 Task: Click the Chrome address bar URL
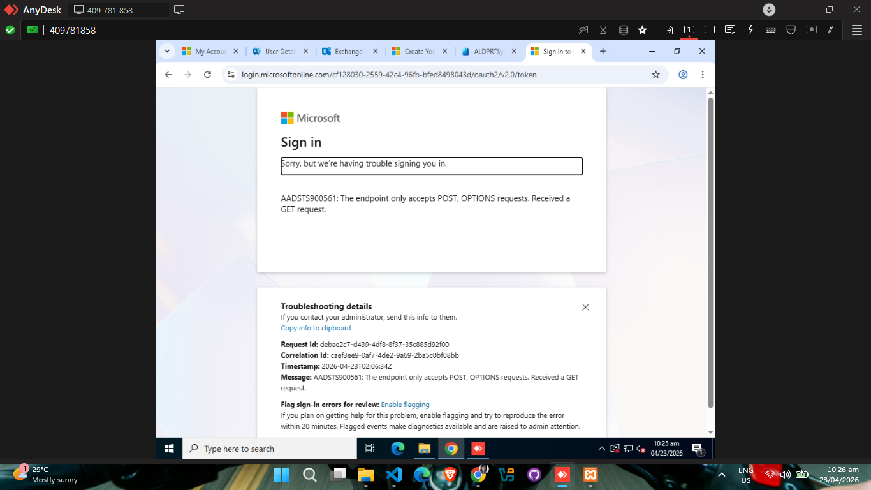pyautogui.click(x=389, y=75)
